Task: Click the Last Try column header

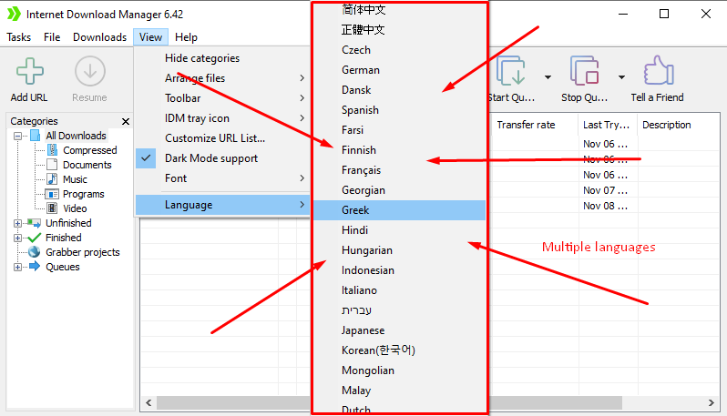Action: coord(608,125)
